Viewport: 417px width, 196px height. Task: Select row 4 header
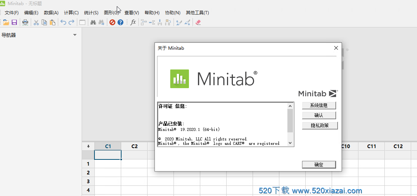point(88,190)
